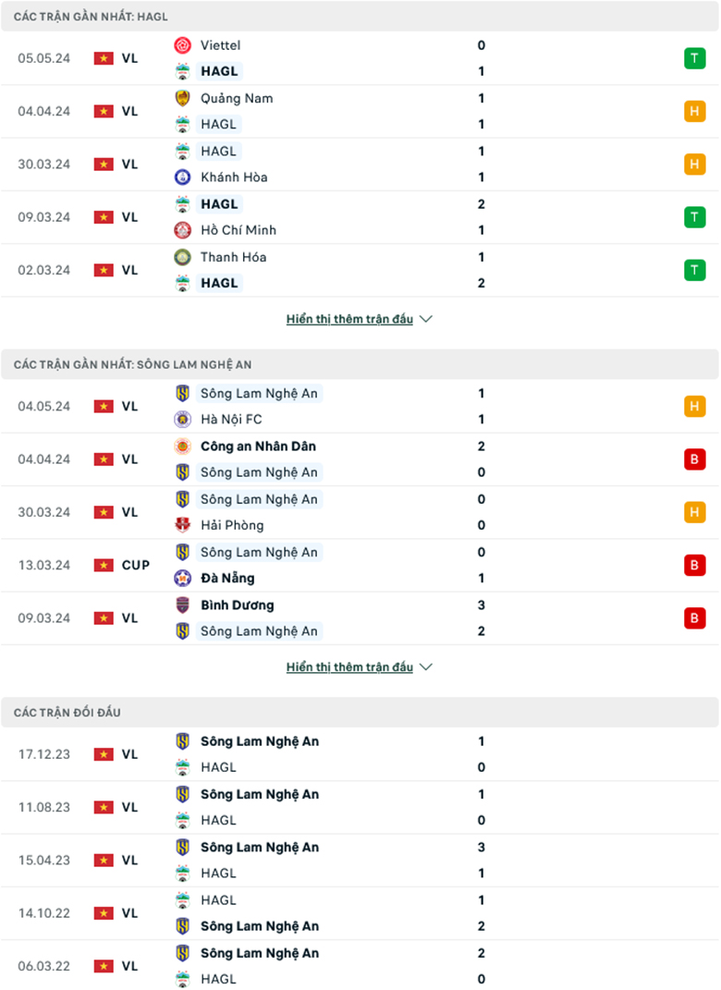Image resolution: width=721 pixels, height=990 pixels.
Task: Click the Viettel club logo icon
Action: 183,45
